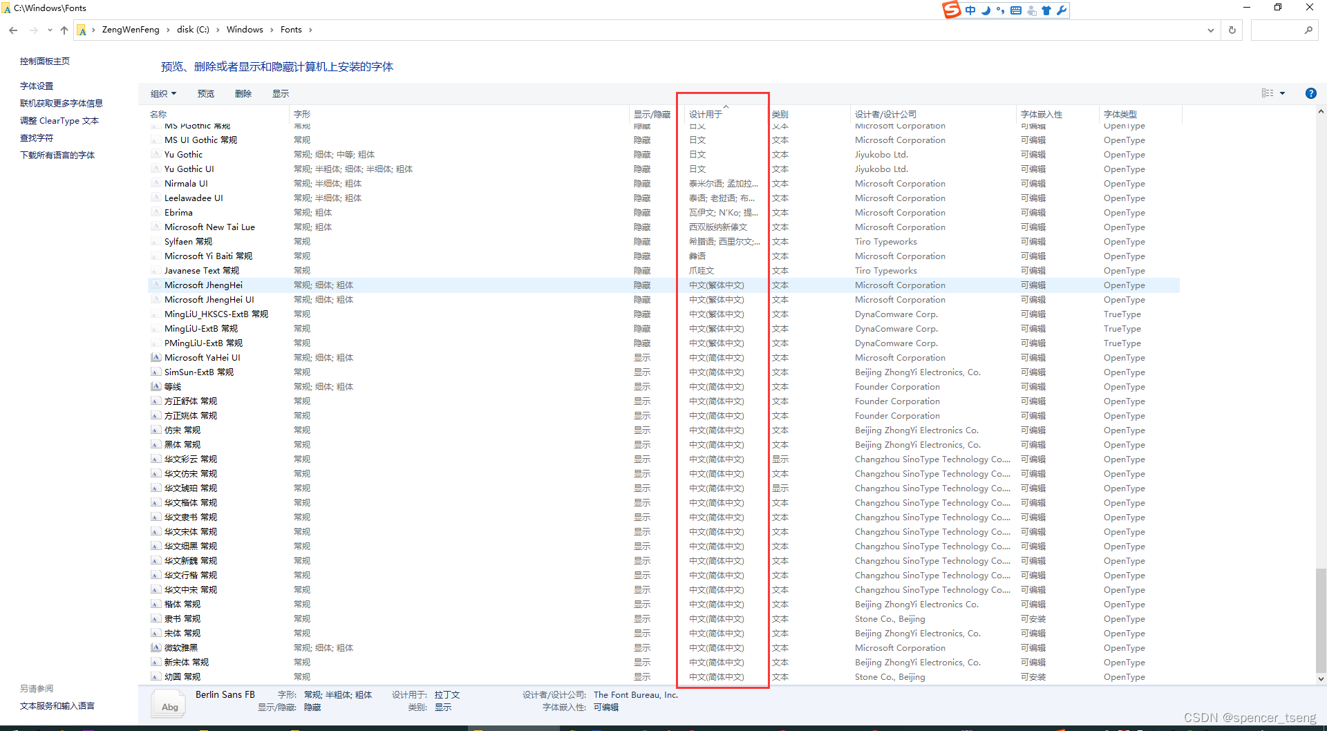Click the search magnifier icon

pos(1308,30)
